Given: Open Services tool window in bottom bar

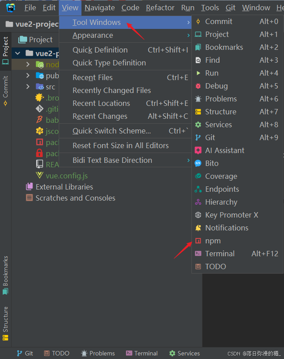Looking at the screenshot, I should pos(185,353).
